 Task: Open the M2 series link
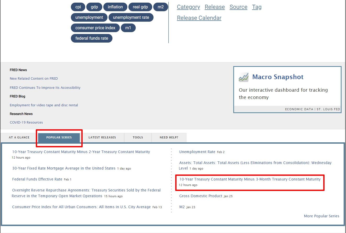click(182, 207)
